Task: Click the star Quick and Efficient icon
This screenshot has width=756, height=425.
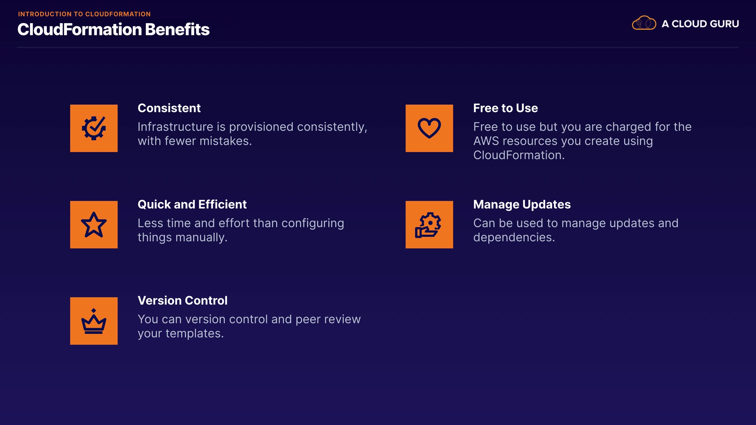Action: pos(94,225)
